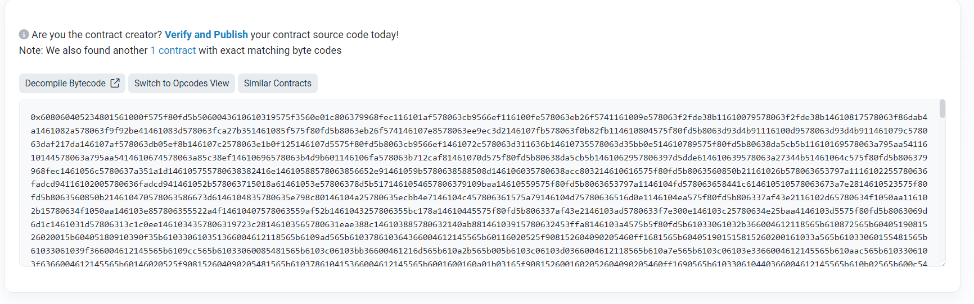Click the bytecode box resize handle

(943, 264)
